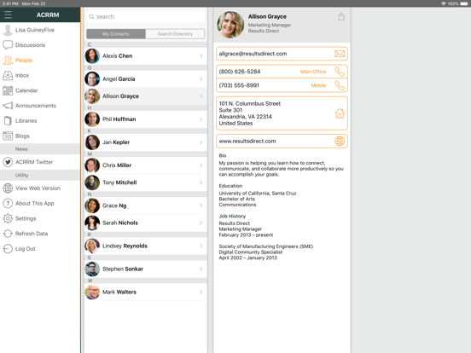This screenshot has width=471, height=353.
Task: Call the (703) 555-8991 number
Action: [x=239, y=85]
